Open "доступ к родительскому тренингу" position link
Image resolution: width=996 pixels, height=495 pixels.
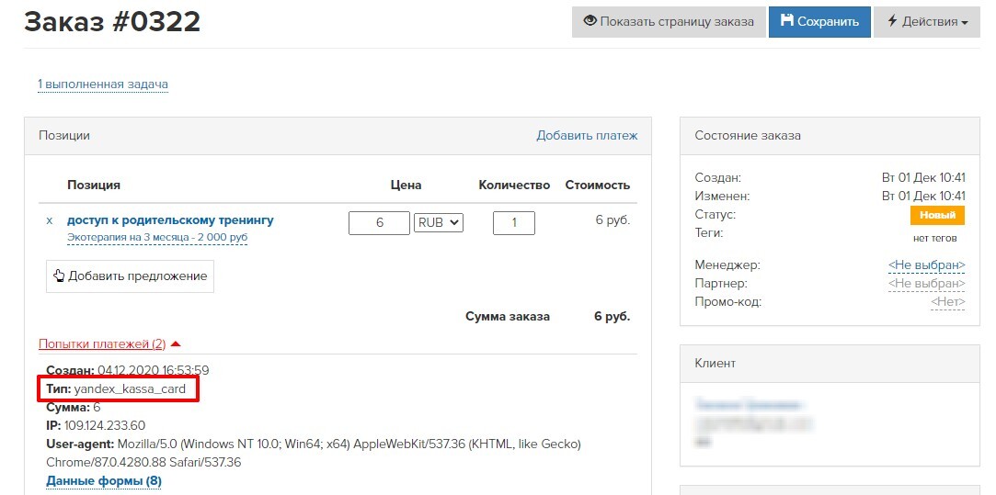[170, 220]
